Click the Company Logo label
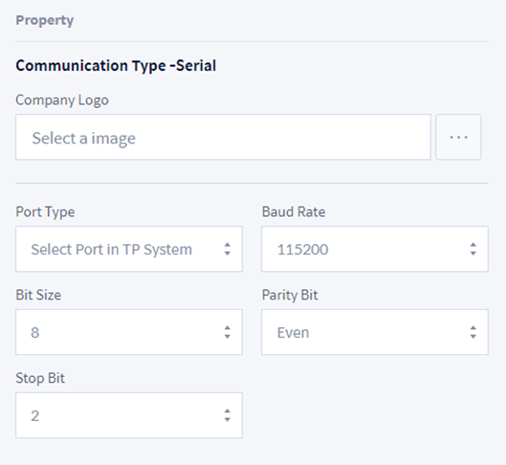Image resolution: width=506 pixels, height=465 pixels. pos(62,100)
